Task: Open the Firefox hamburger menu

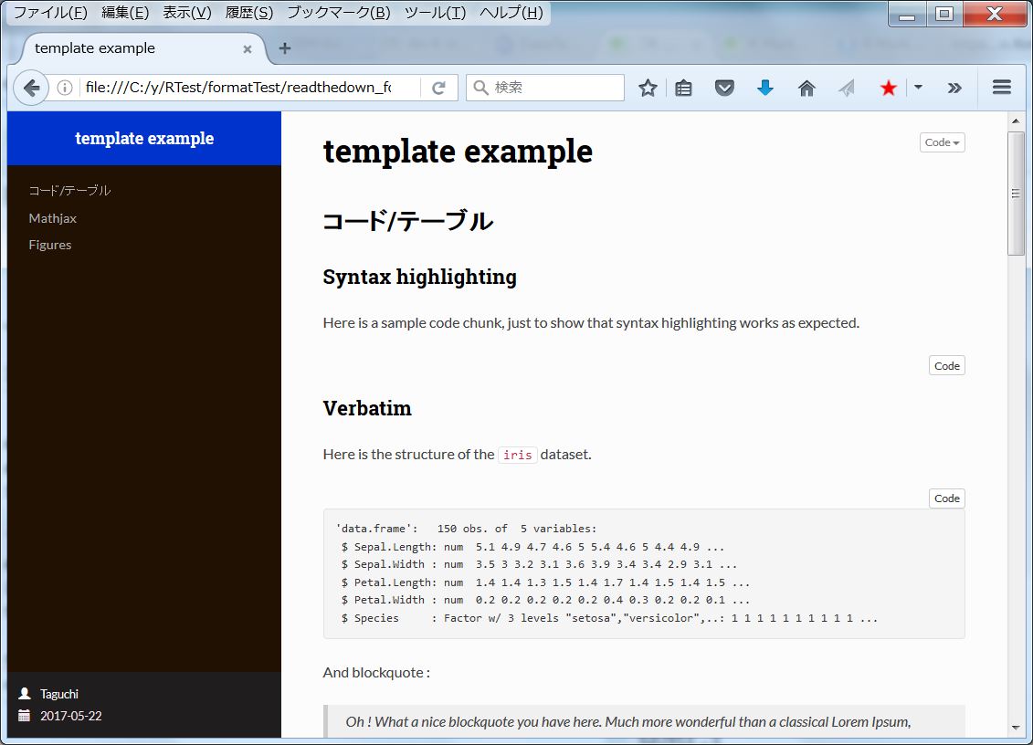Action: [x=1001, y=88]
